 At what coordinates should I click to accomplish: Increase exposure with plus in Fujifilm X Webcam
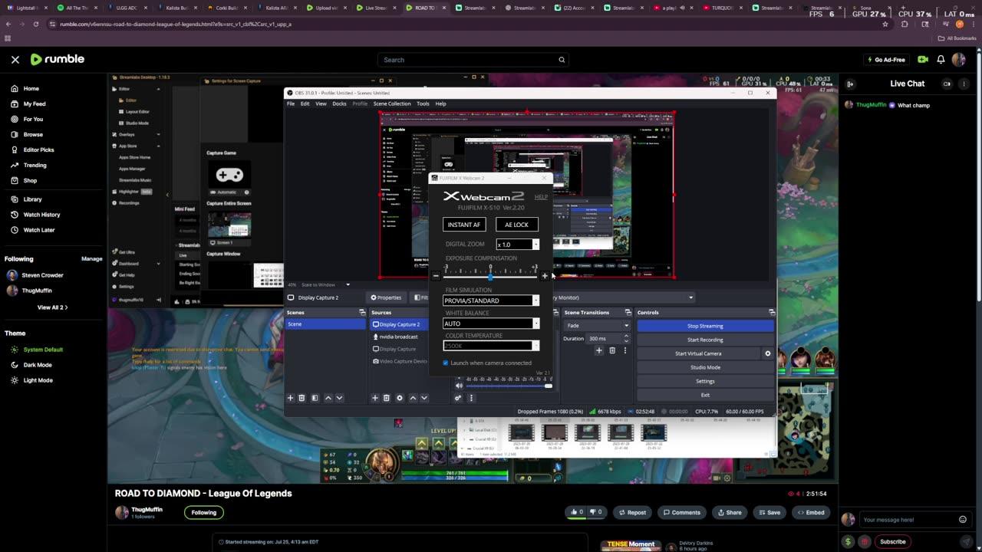click(x=545, y=276)
